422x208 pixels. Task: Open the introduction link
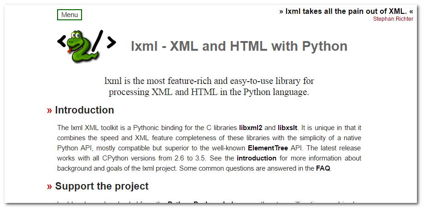(257, 158)
